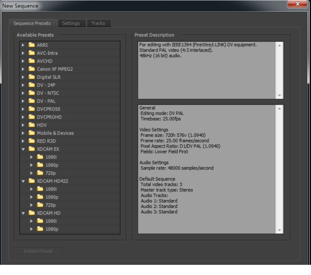This screenshot has width=311, height=275.
Task: Expand the HDV presets arrow
Action: point(23,125)
